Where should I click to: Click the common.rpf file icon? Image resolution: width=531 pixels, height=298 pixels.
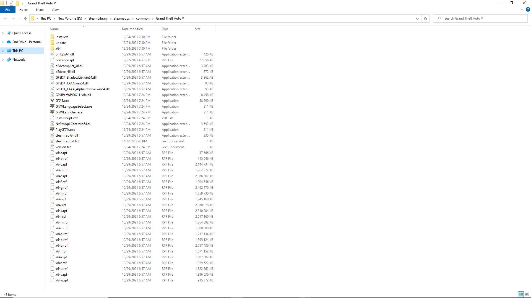(x=52, y=60)
